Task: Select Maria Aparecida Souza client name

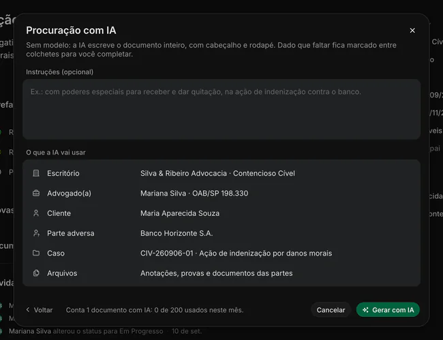Action: (180, 213)
